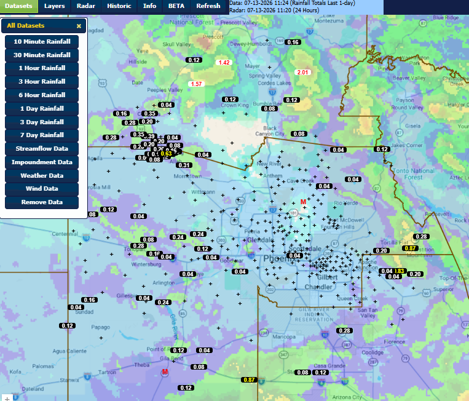This screenshot has height=401, width=469.
Task: Click the 0.12 gauge near Crown King
Action: pos(230,100)
